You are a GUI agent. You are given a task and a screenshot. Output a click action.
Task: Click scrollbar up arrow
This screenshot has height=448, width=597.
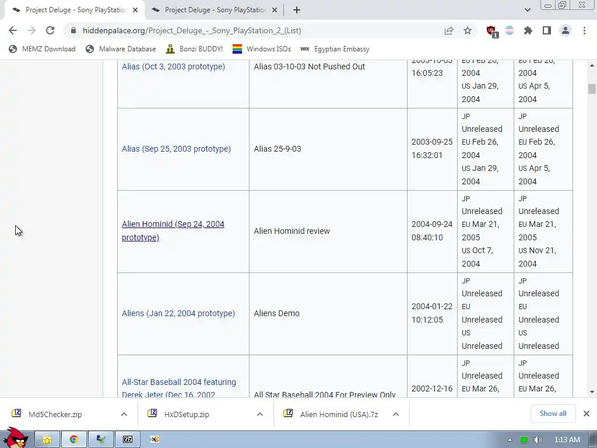click(592, 65)
